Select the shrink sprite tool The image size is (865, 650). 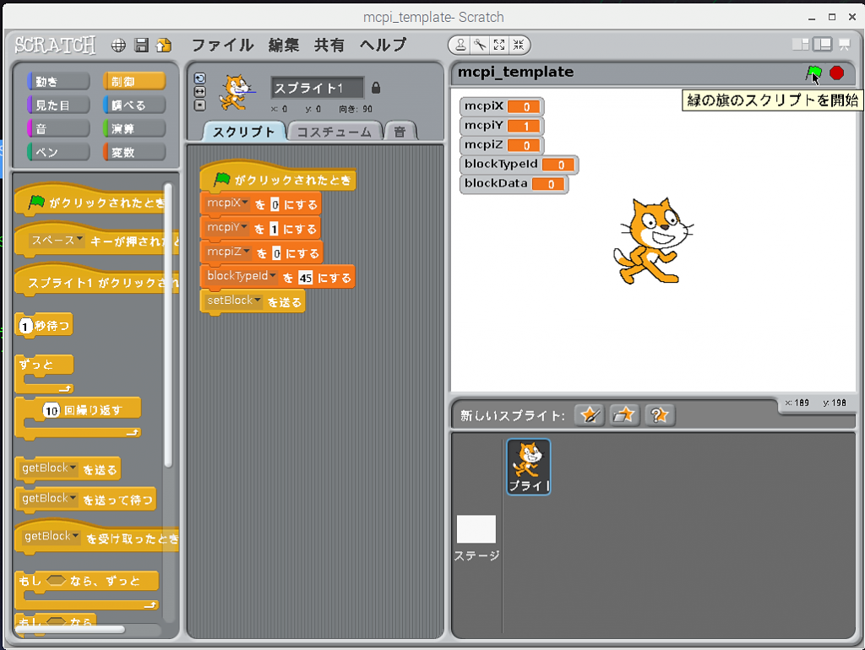pos(519,46)
